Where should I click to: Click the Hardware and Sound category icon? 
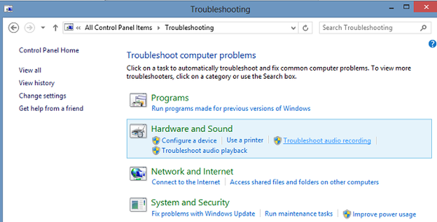[138, 131]
